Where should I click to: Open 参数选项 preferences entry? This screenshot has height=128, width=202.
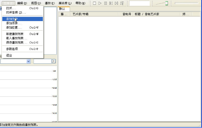click(22, 49)
